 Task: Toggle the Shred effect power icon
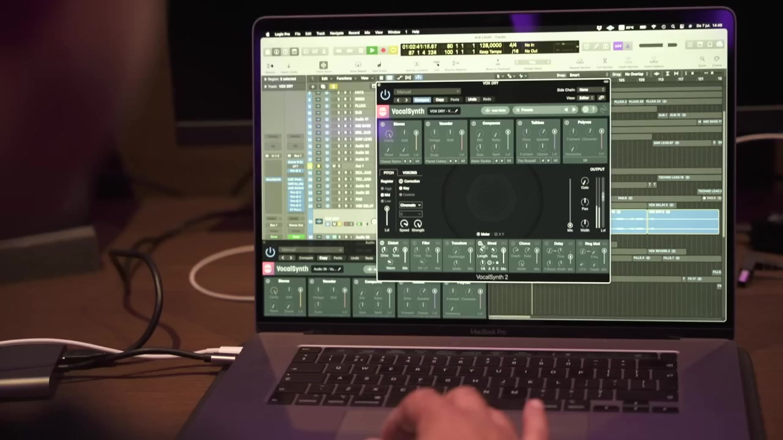pyautogui.click(x=480, y=243)
